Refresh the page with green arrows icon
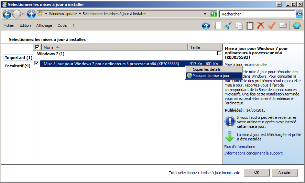The width and height of the screenshot is (305, 183). [214, 14]
